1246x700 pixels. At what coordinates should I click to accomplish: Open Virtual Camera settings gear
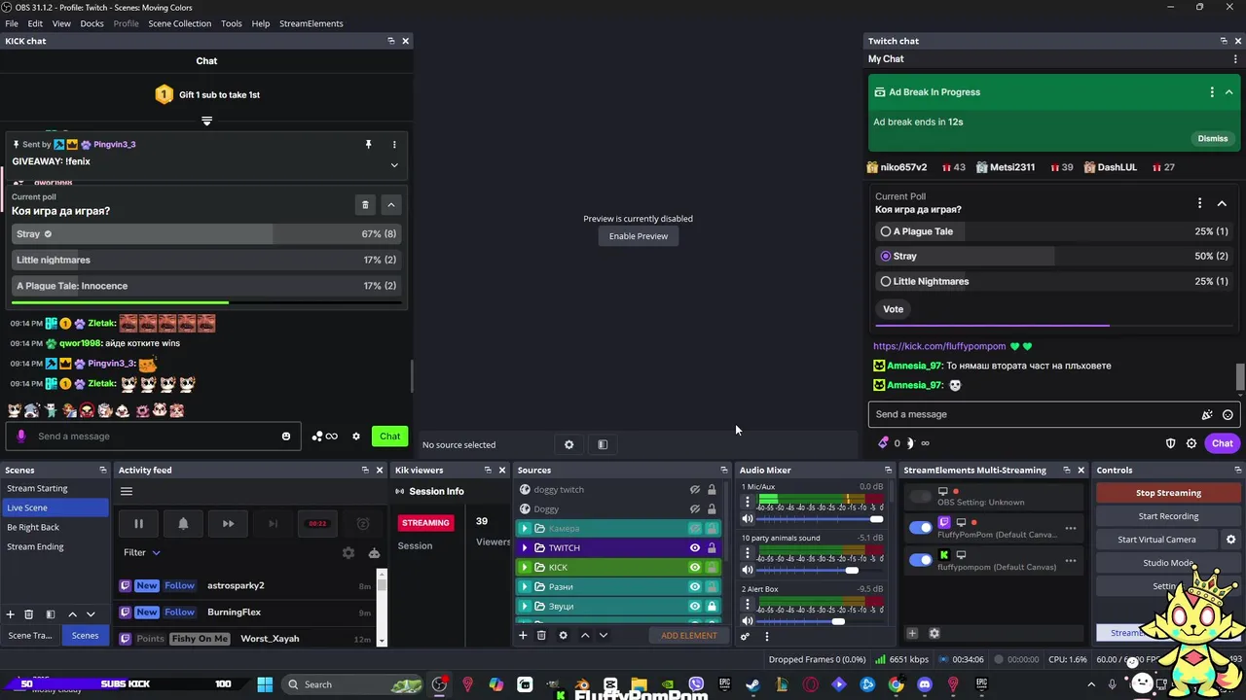tap(1230, 540)
